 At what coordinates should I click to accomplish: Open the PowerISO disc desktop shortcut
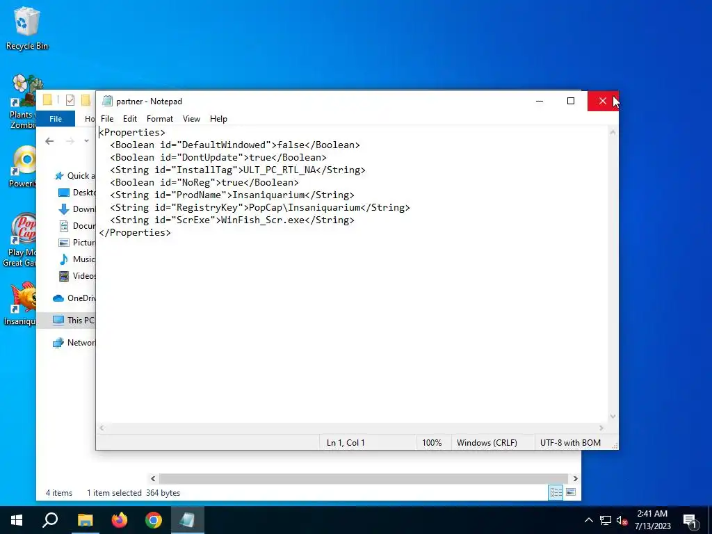click(23, 167)
